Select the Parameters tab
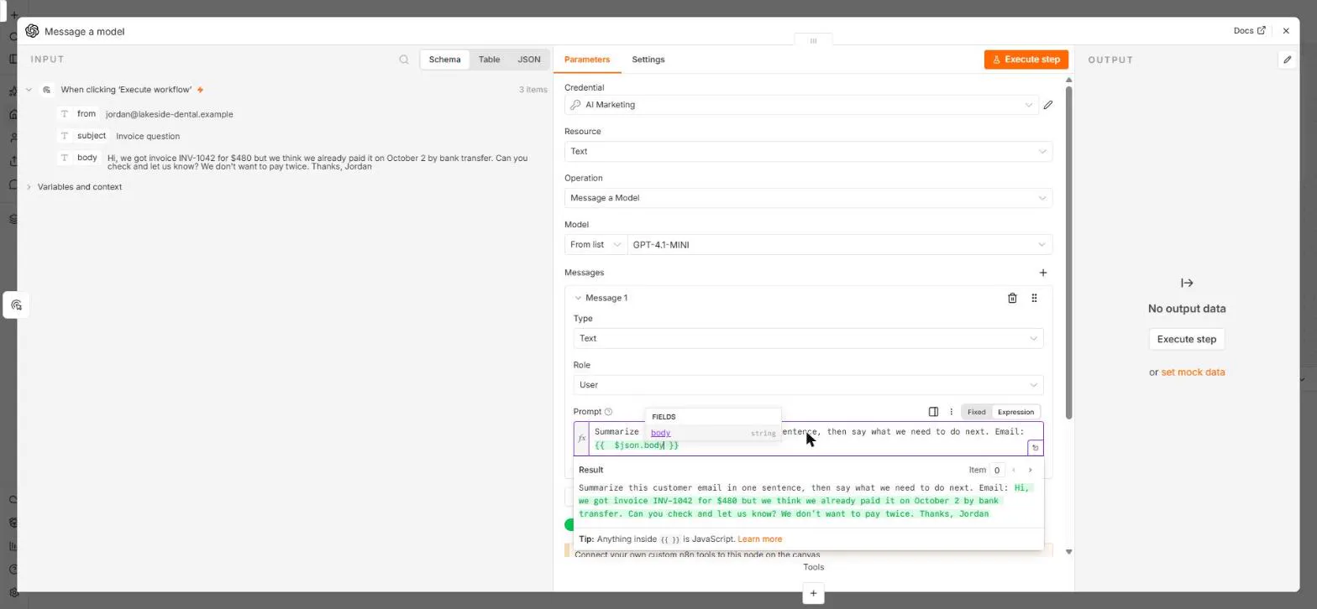 click(x=587, y=60)
